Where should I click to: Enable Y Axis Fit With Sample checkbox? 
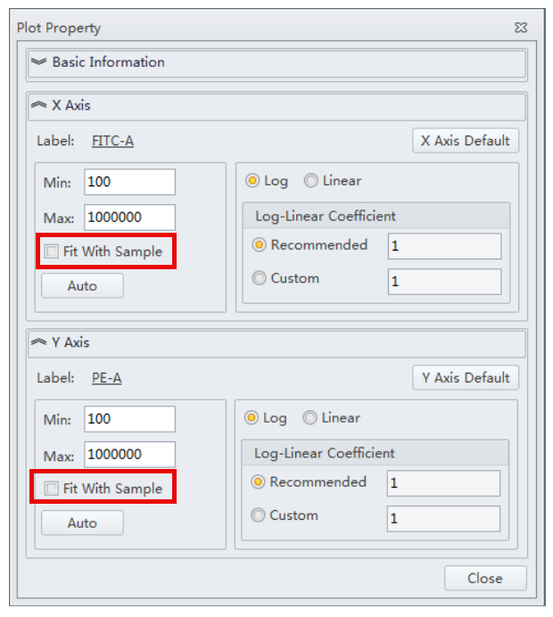[52, 489]
